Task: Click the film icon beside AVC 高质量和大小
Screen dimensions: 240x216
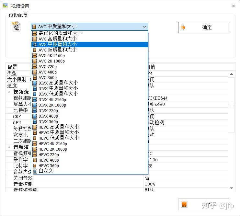Action: click(x=35, y=39)
